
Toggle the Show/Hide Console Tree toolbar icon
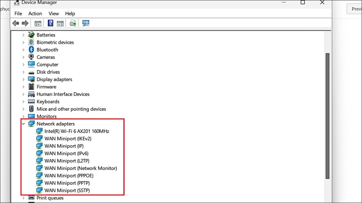tap(38, 23)
